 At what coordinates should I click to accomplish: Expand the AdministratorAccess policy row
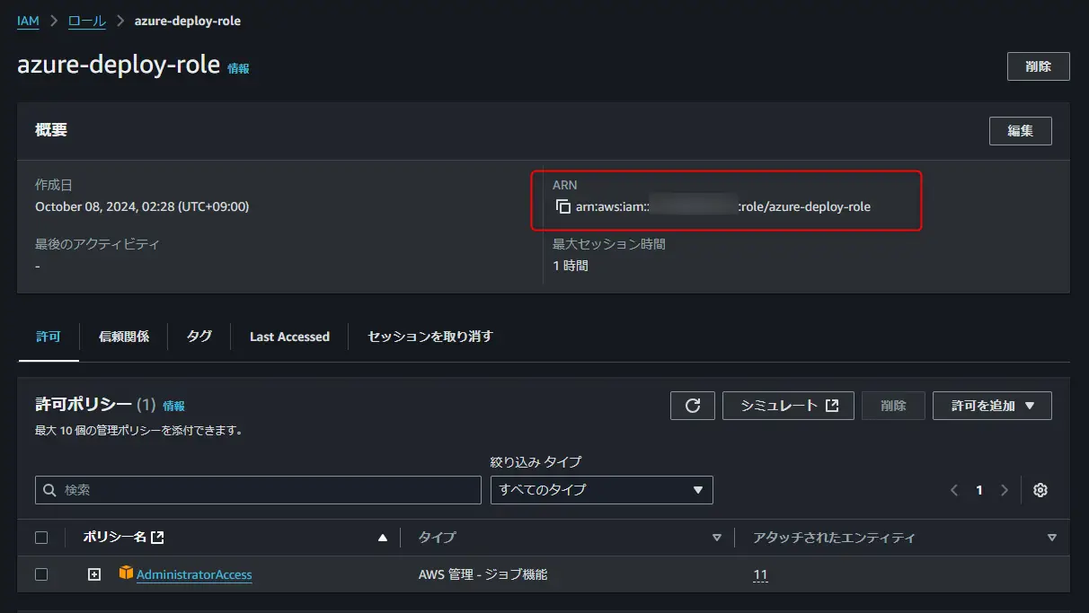[x=94, y=574]
